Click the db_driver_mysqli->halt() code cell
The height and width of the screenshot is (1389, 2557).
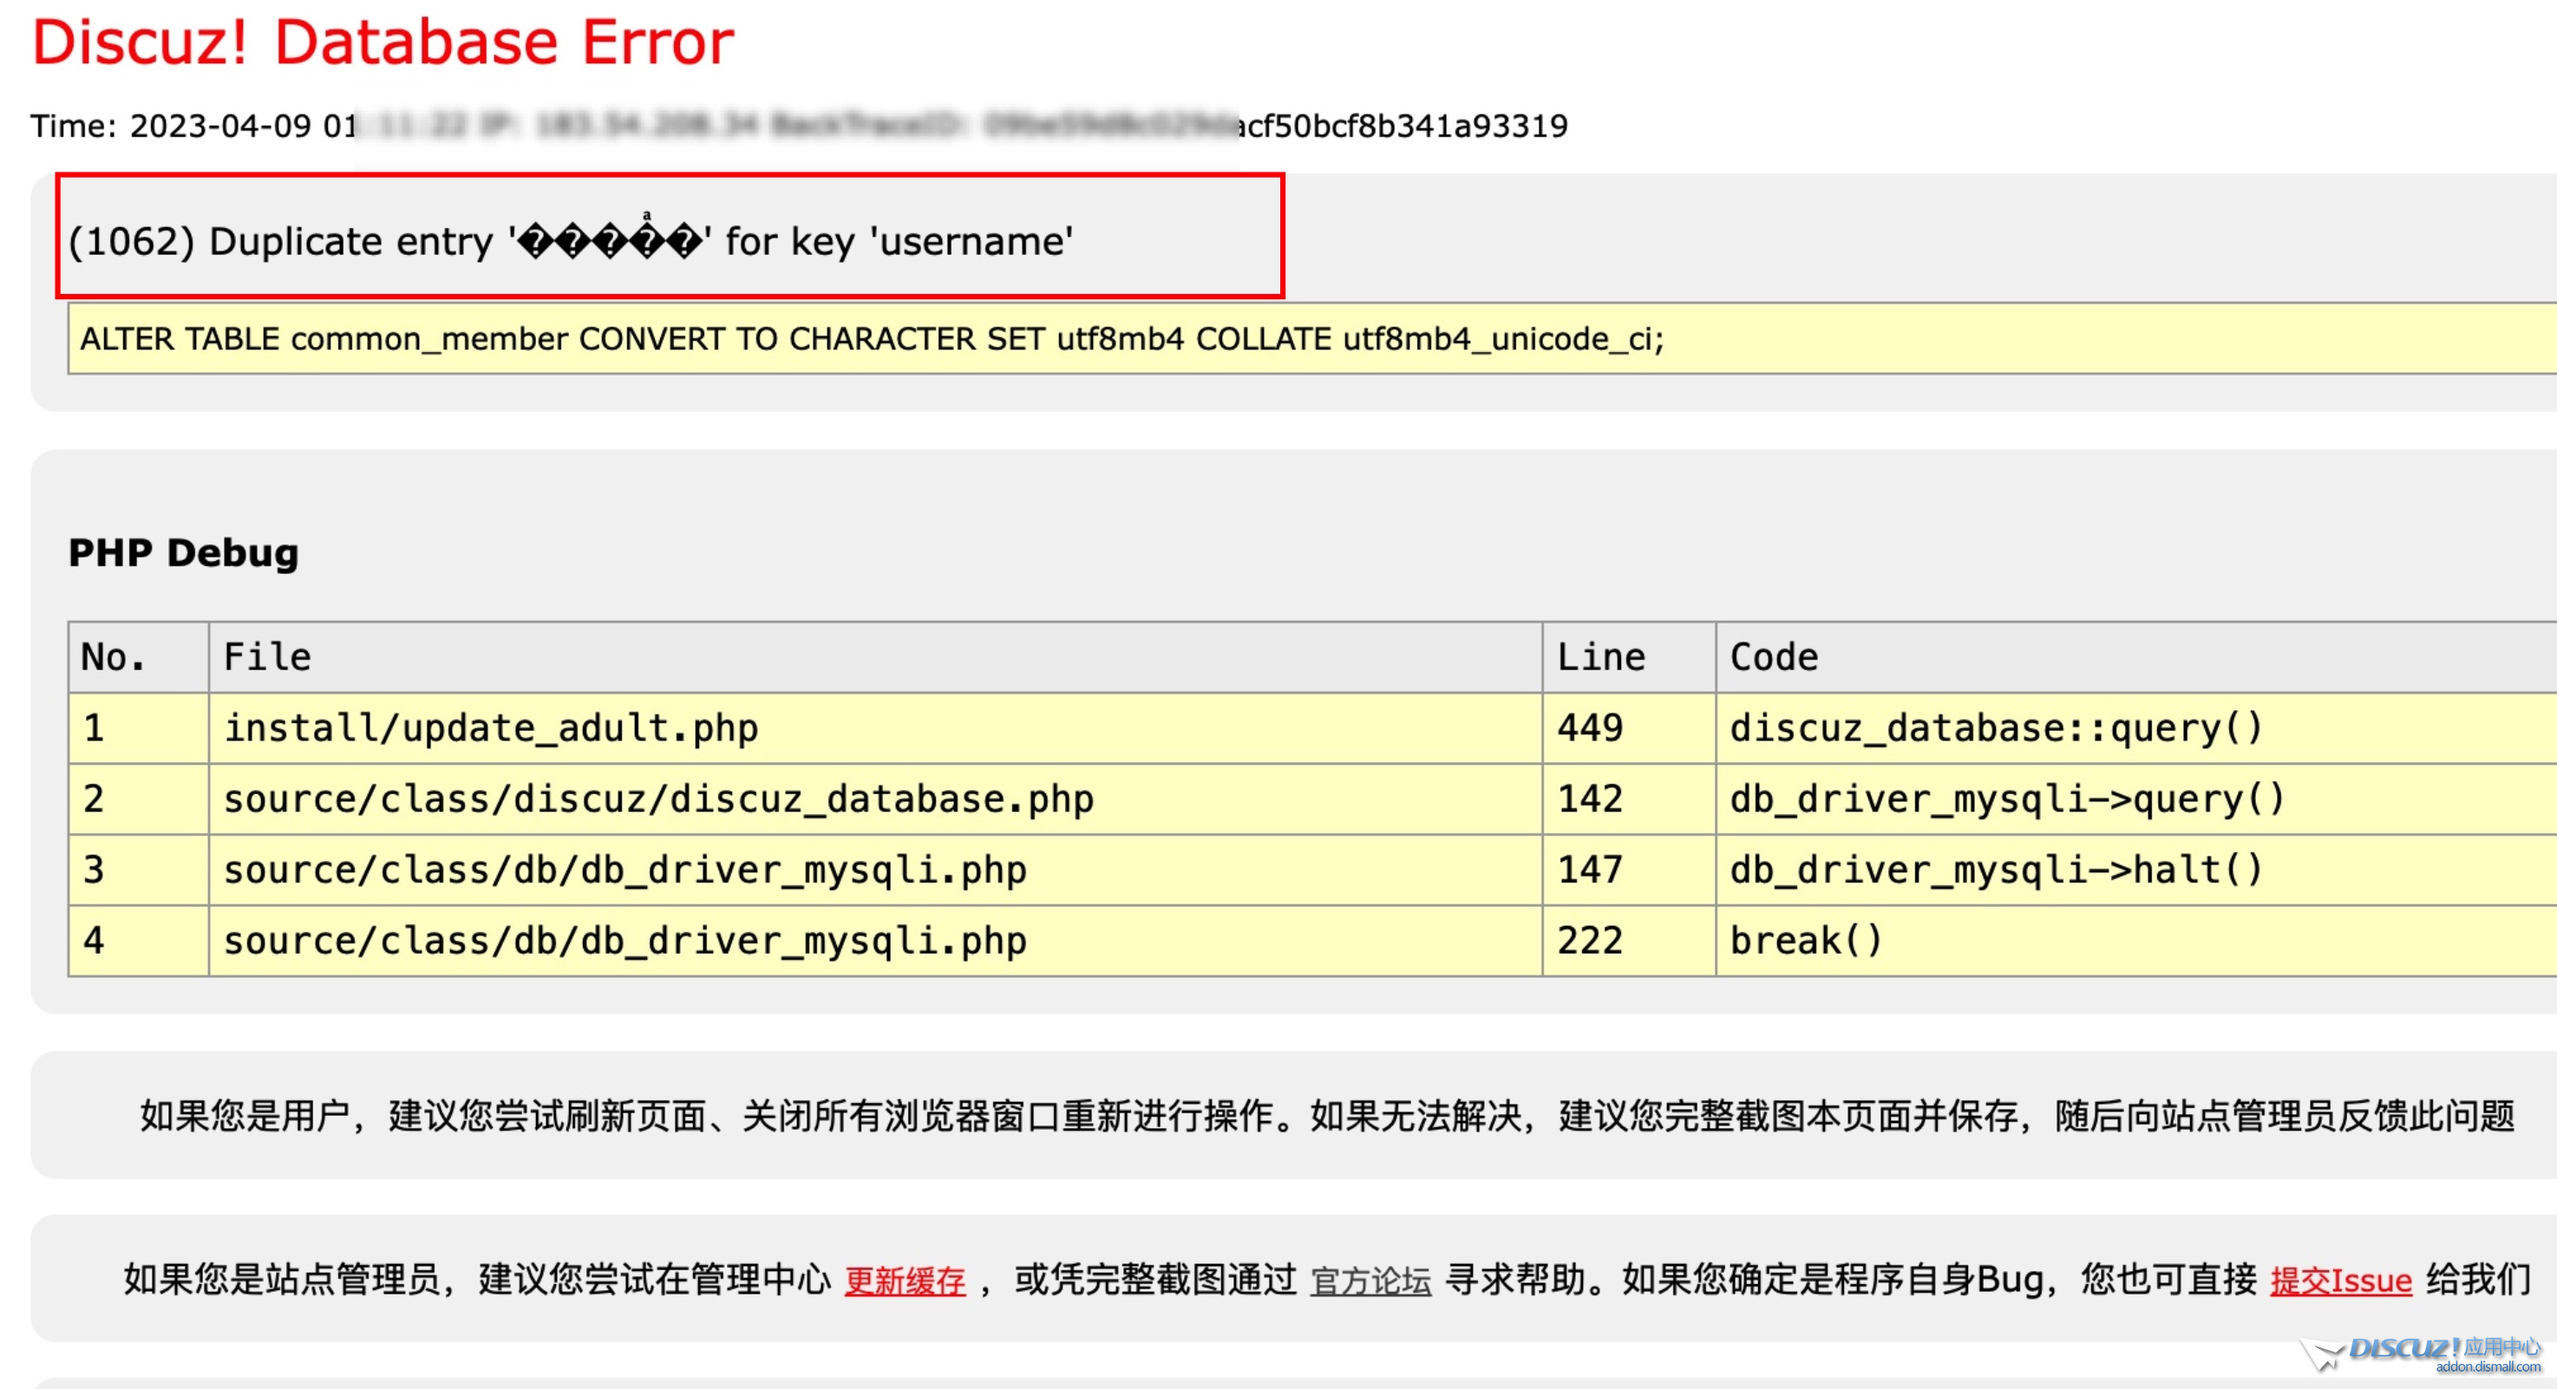point(1995,871)
